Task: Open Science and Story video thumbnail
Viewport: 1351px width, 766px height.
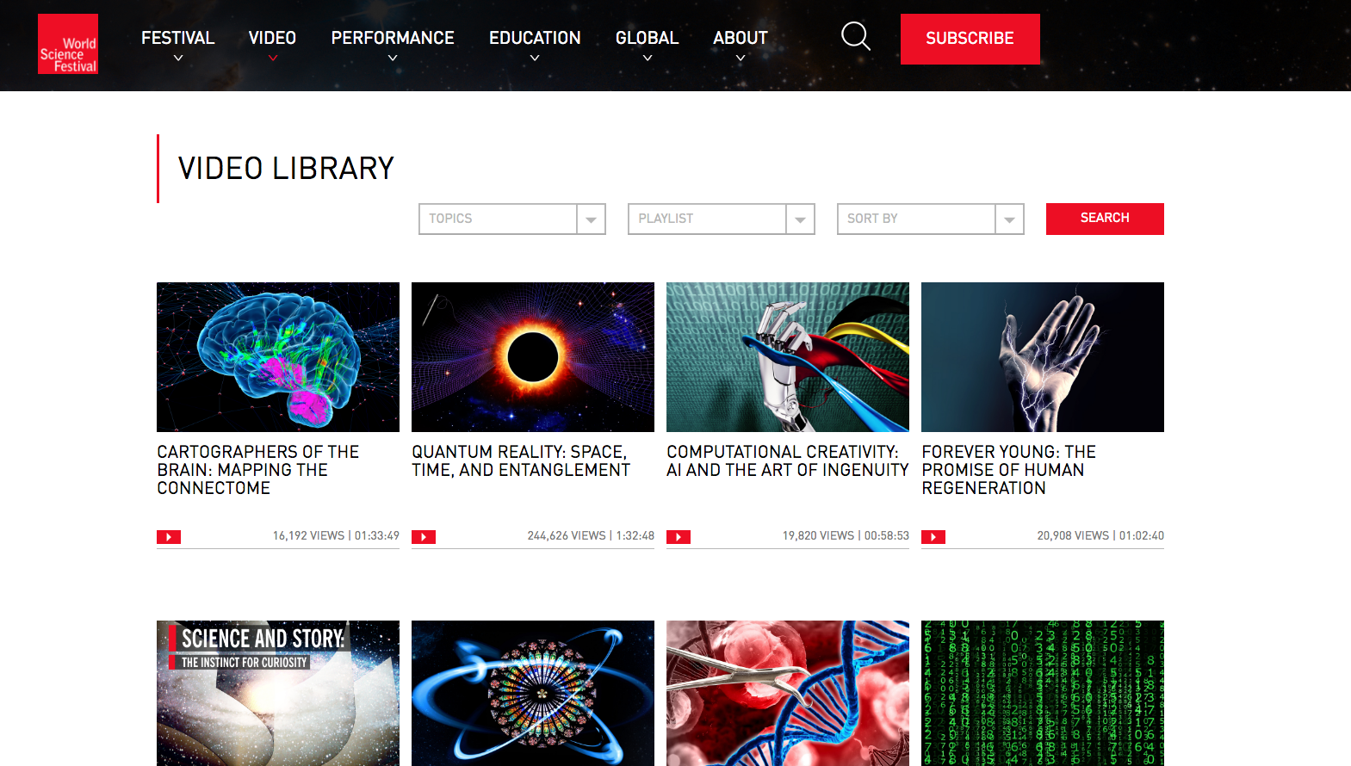Action: pyautogui.click(x=278, y=693)
